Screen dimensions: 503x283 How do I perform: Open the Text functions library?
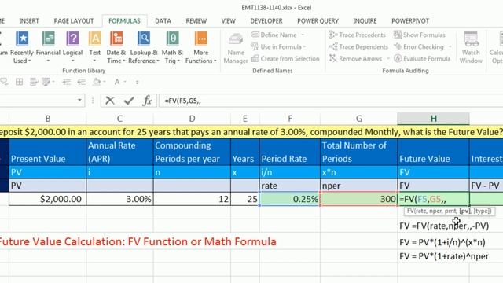94,47
